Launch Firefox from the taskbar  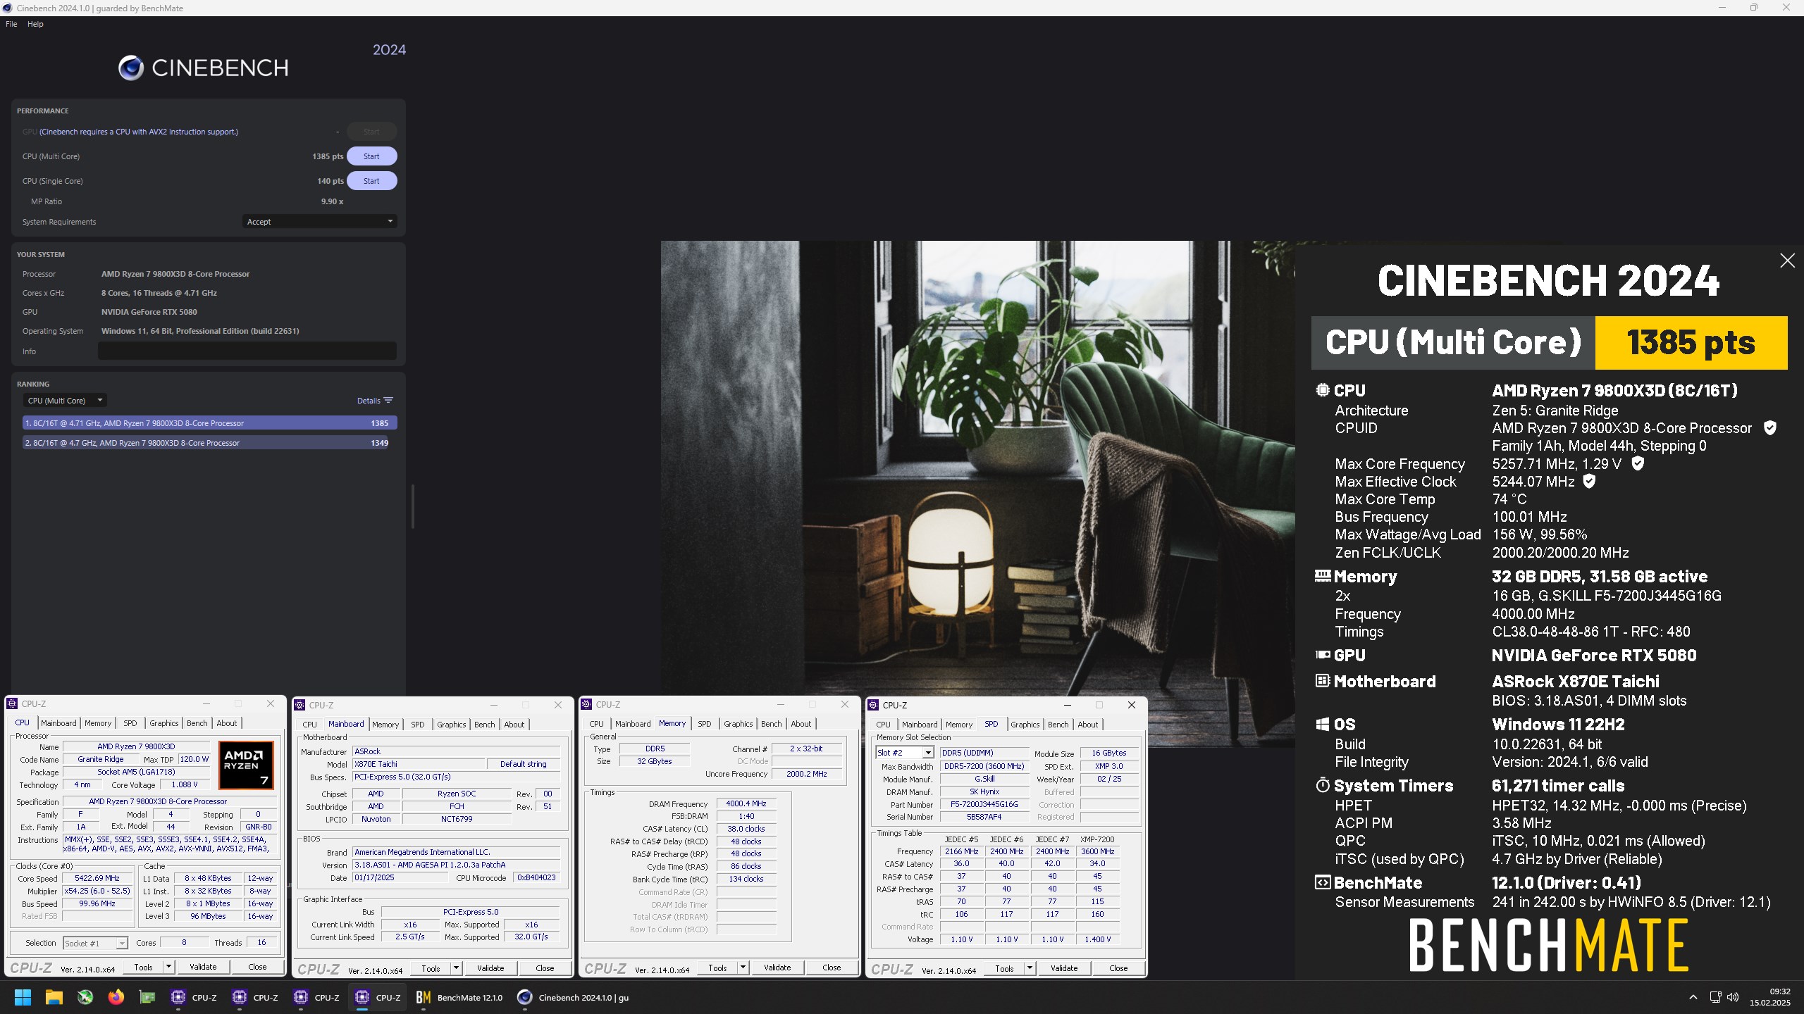click(116, 997)
